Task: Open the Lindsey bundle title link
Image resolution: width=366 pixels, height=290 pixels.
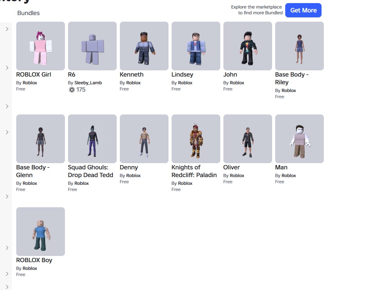Action: (182, 75)
